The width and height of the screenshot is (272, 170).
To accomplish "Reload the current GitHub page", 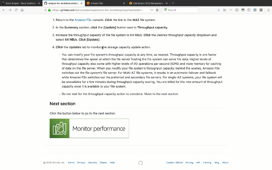I will pyautogui.click(x=16, y=10).
